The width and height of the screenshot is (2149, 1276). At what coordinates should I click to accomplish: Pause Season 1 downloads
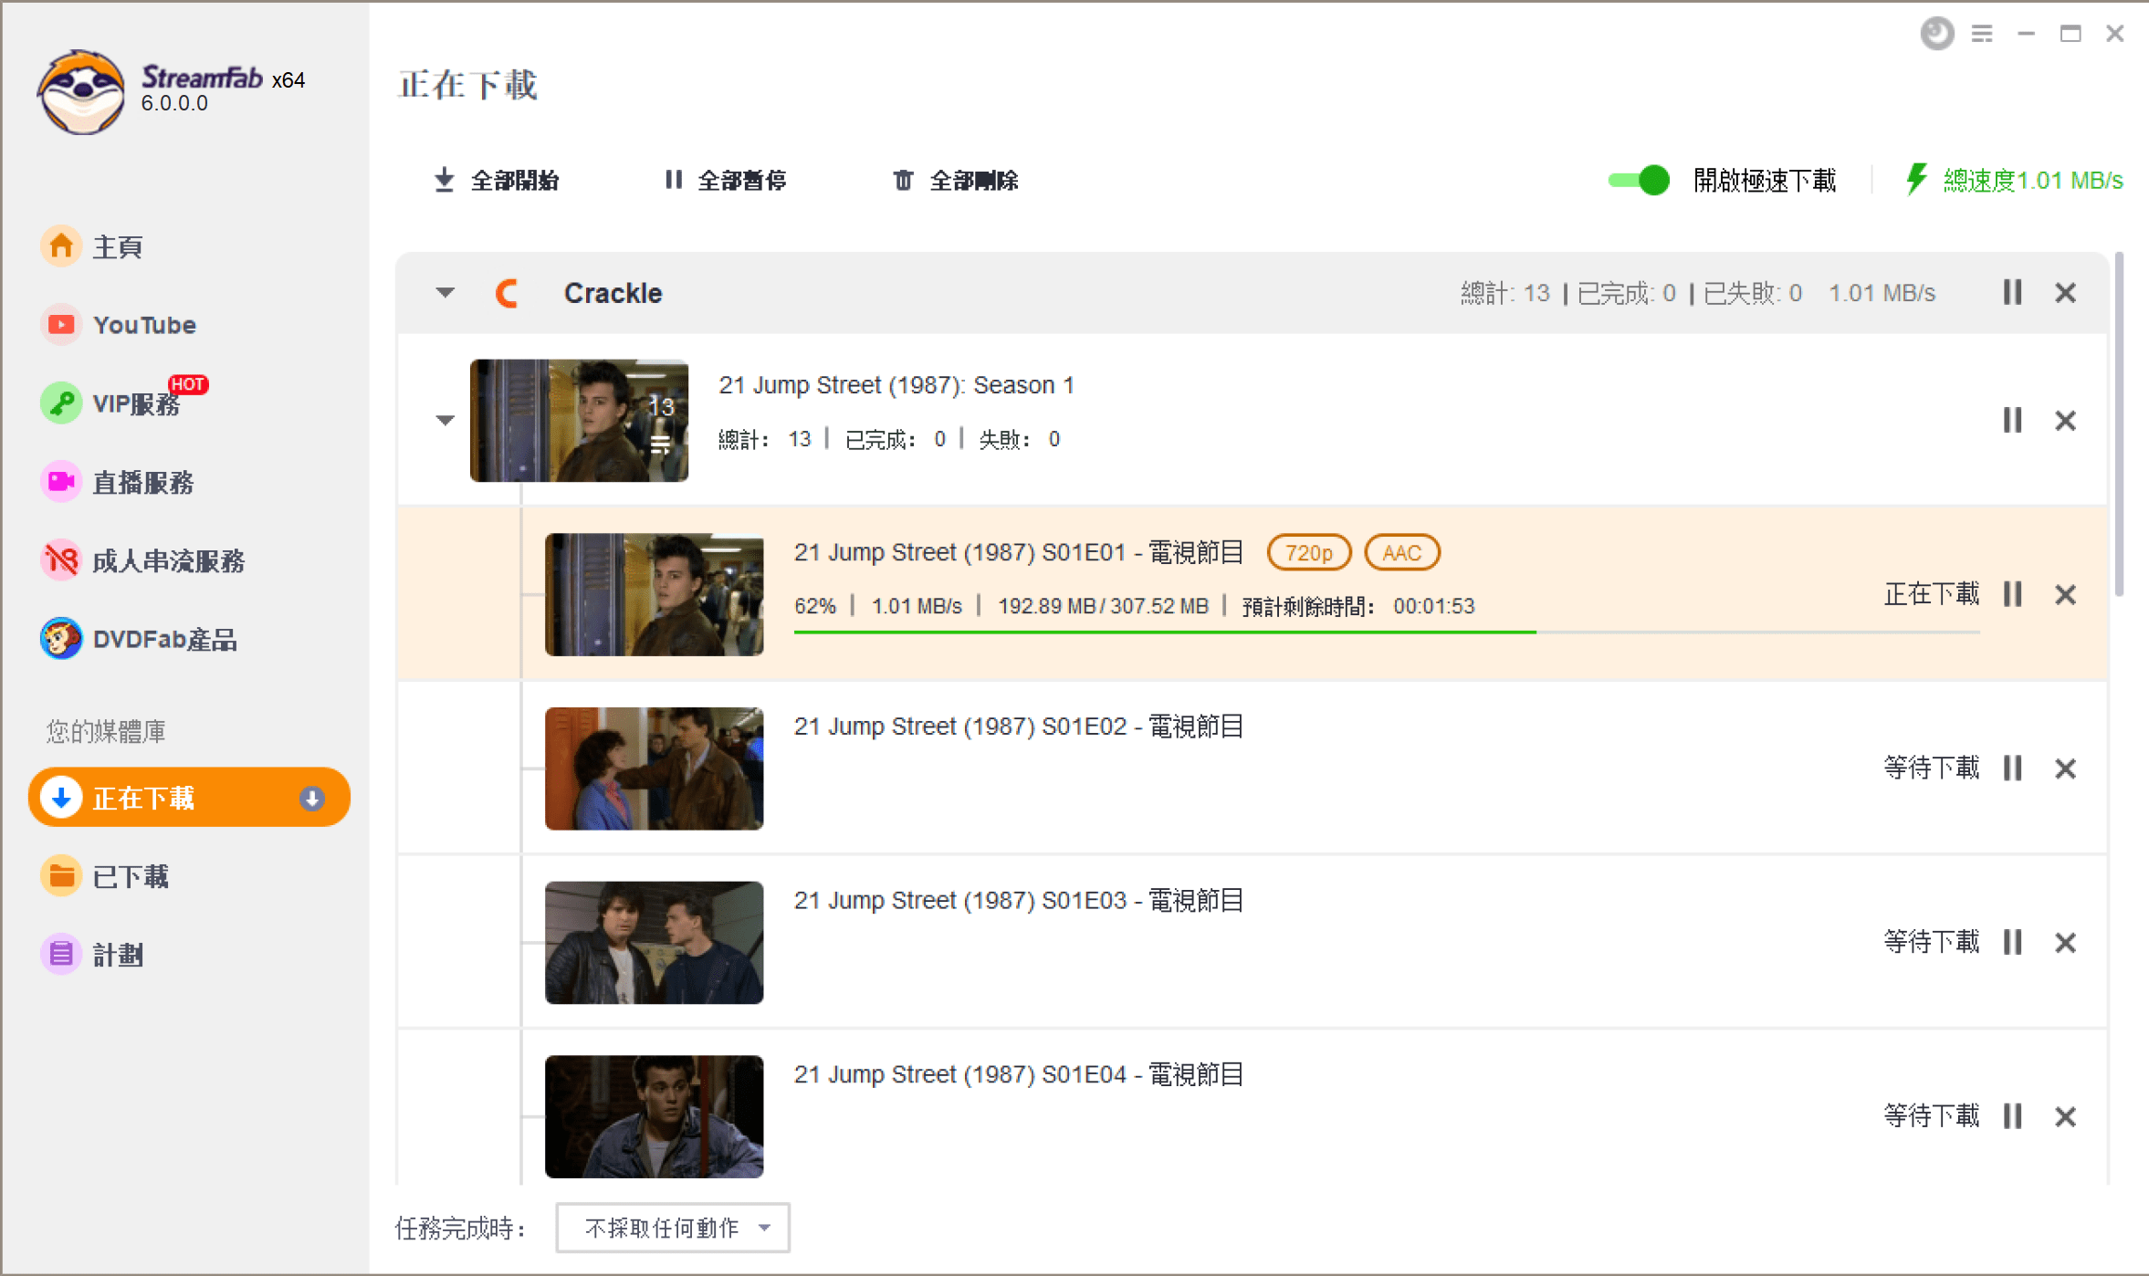click(2013, 421)
